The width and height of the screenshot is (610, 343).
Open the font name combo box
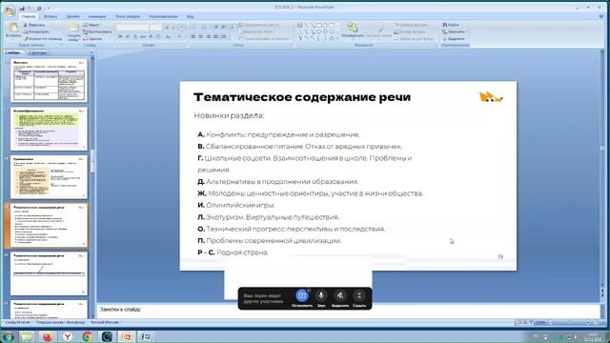132,28
